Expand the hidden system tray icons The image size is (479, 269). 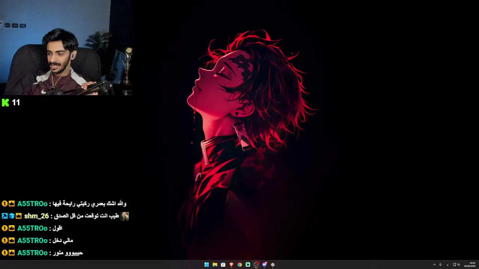coord(434,265)
